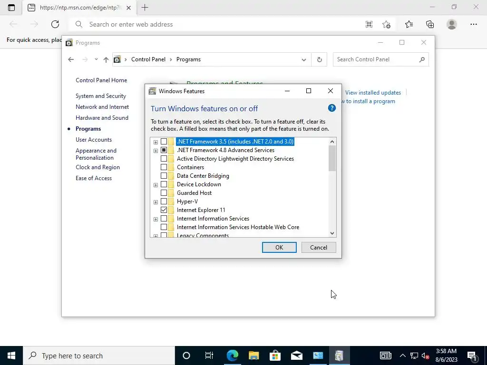Refresh the Control Panel Programs view

[x=319, y=59]
